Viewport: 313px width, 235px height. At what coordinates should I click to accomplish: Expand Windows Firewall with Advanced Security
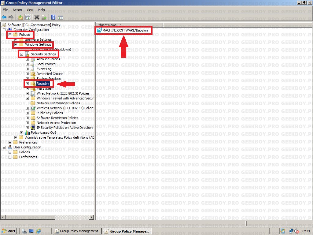[27, 98]
